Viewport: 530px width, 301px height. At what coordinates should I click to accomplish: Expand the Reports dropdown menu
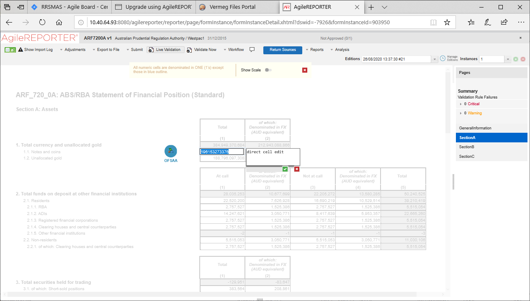[x=314, y=50]
